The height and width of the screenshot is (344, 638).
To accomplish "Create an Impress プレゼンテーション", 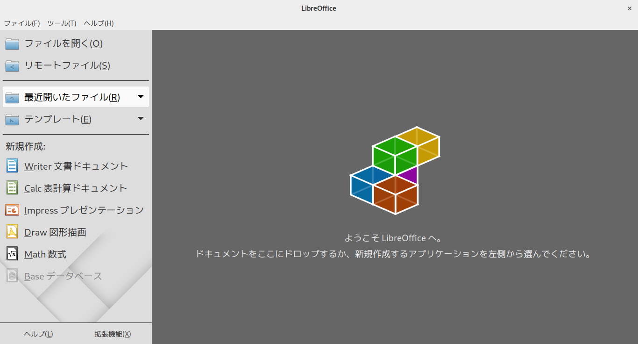I will (x=76, y=210).
